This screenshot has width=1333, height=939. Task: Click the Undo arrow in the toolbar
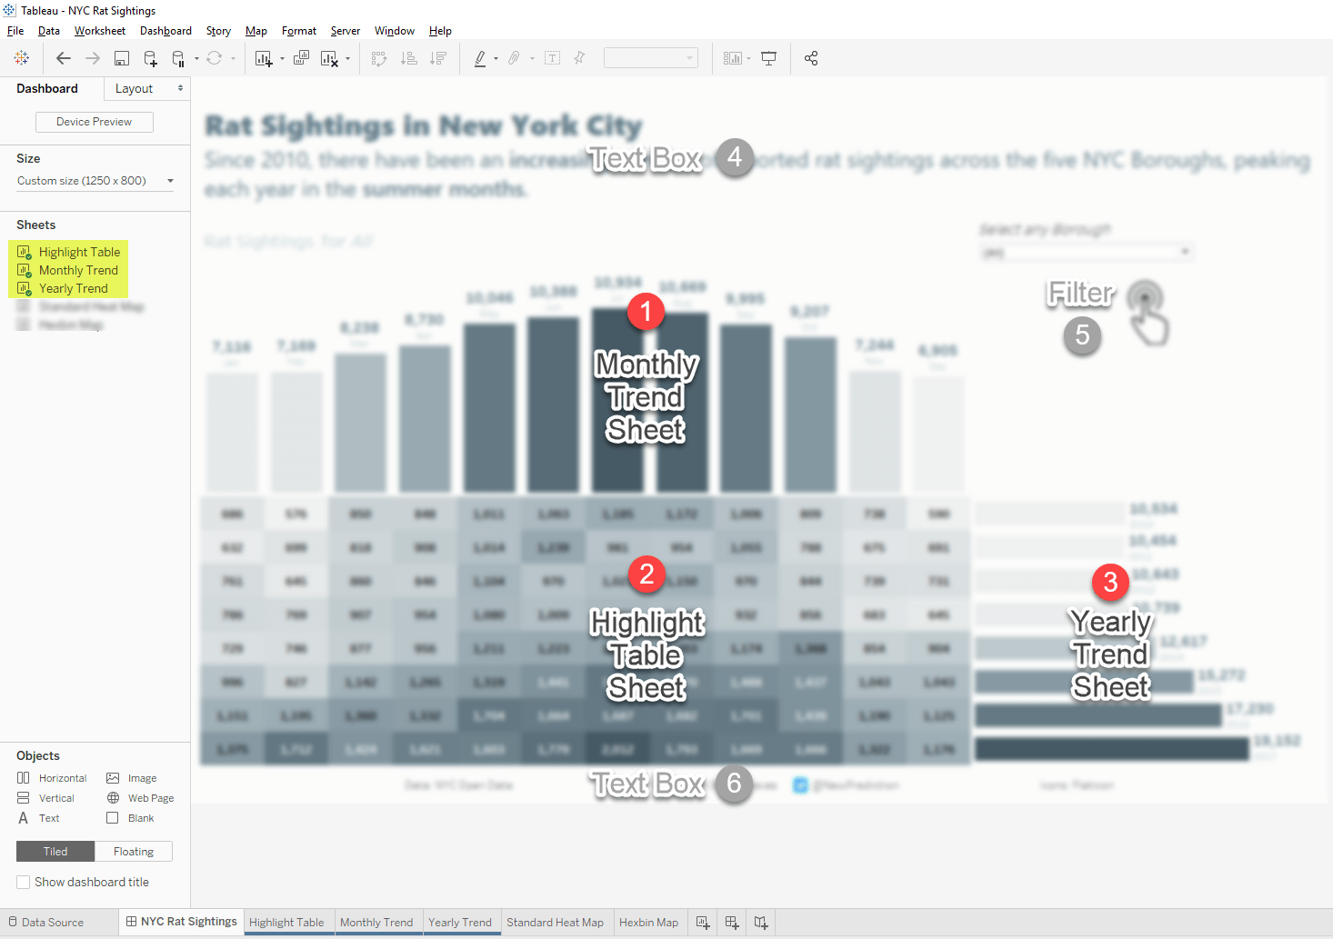coord(64,57)
